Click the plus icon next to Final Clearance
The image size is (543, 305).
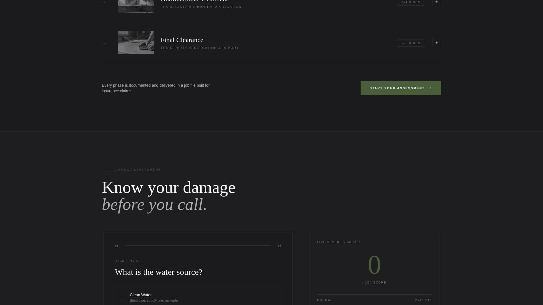click(x=436, y=43)
